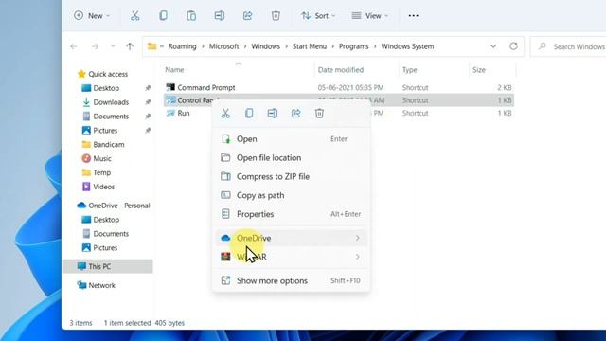Click the Copy icon in the top toolbar
The width and height of the screenshot is (606, 341).
[163, 16]
